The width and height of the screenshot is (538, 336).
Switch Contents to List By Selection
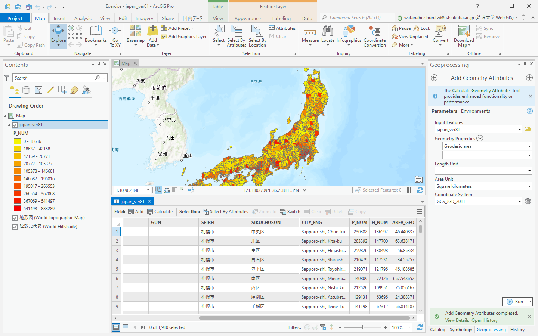[38, 90]
